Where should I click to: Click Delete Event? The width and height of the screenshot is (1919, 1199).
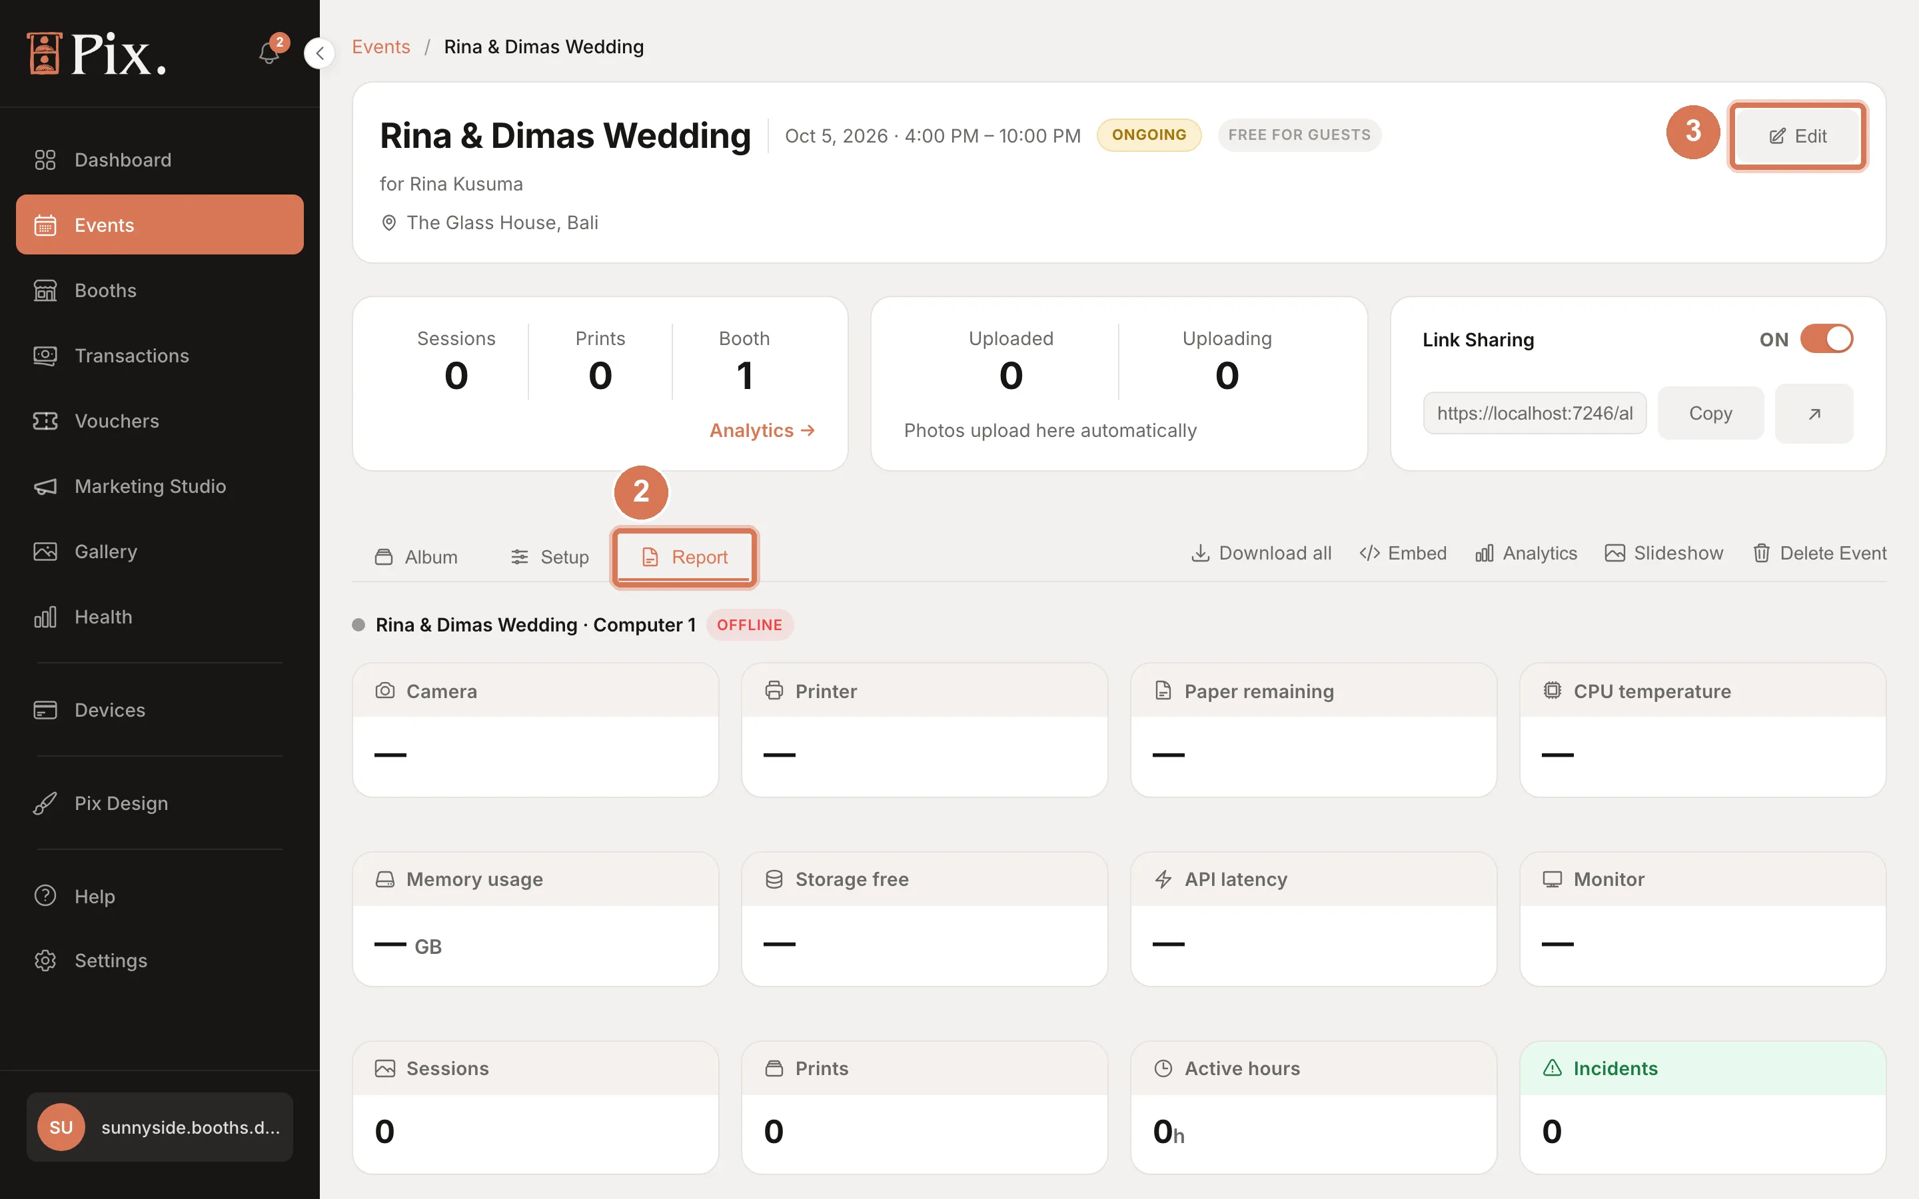coord(1819,553)
